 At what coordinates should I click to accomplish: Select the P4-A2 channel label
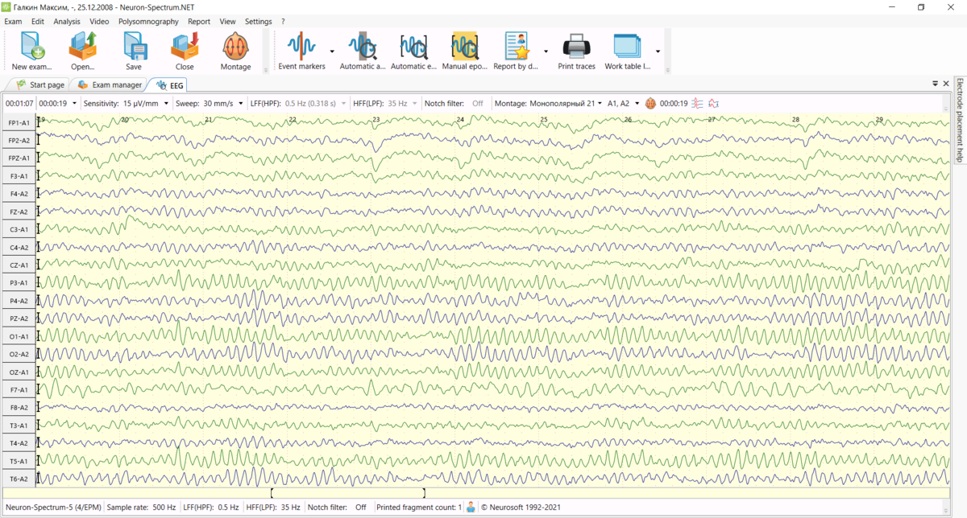[19, 301]
